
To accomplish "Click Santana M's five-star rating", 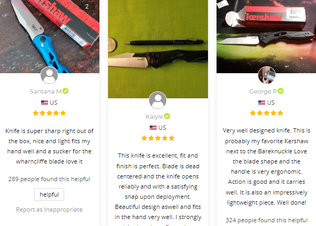I will point(49,113).
